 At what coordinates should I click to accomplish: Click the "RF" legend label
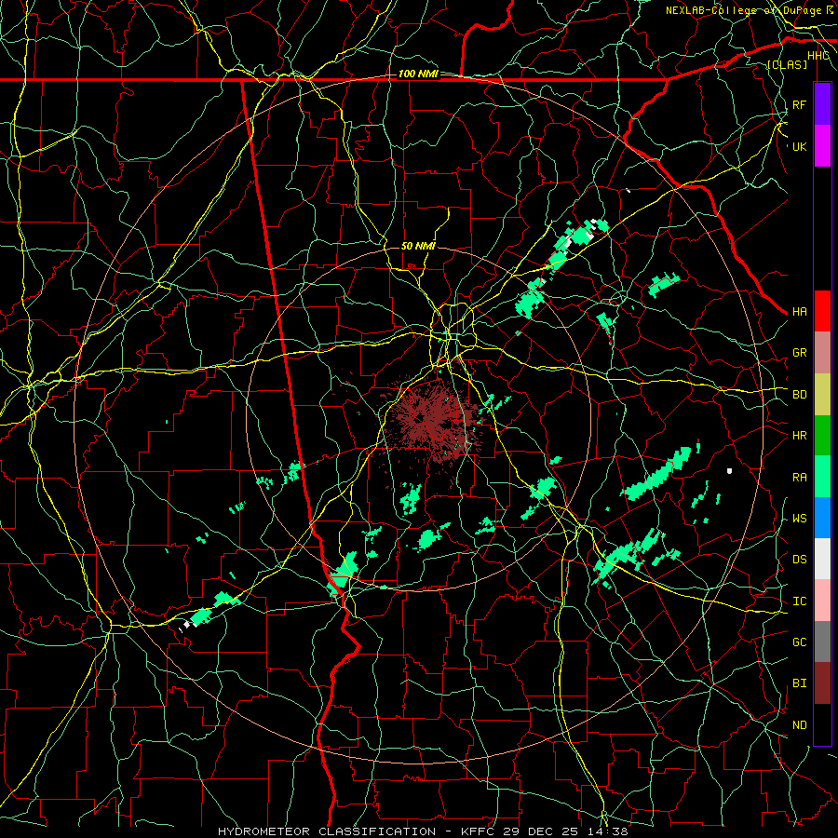pyautogui.click(x=799, y=104)
